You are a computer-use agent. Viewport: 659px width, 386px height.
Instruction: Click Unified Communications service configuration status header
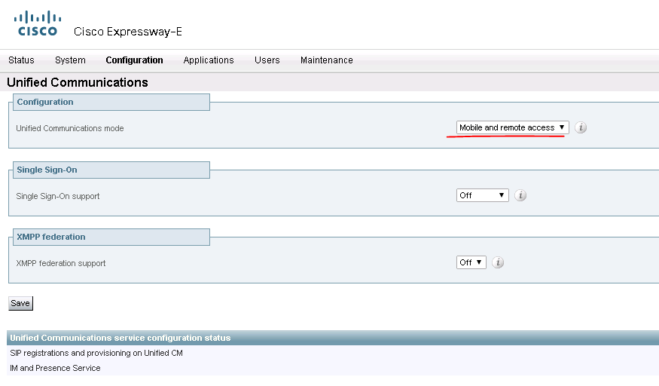click(333, 338)
